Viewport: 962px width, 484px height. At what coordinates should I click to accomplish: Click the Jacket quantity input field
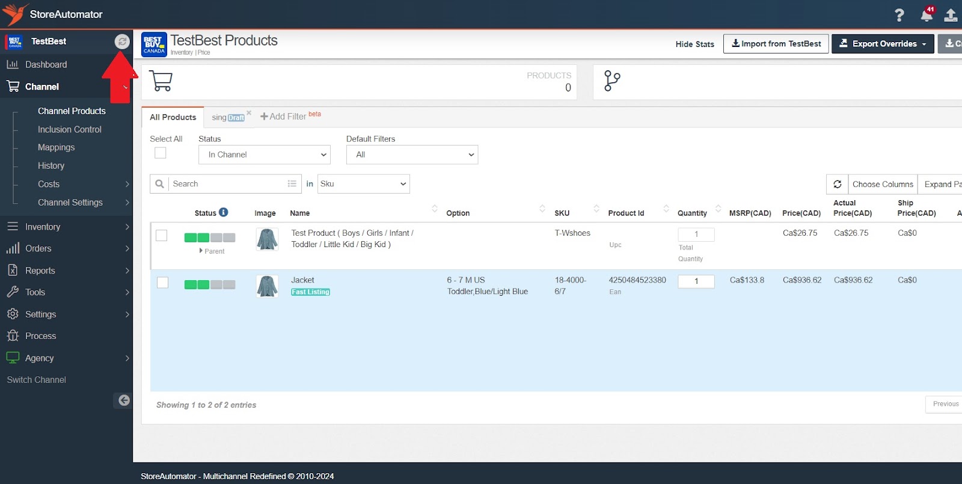696,281
